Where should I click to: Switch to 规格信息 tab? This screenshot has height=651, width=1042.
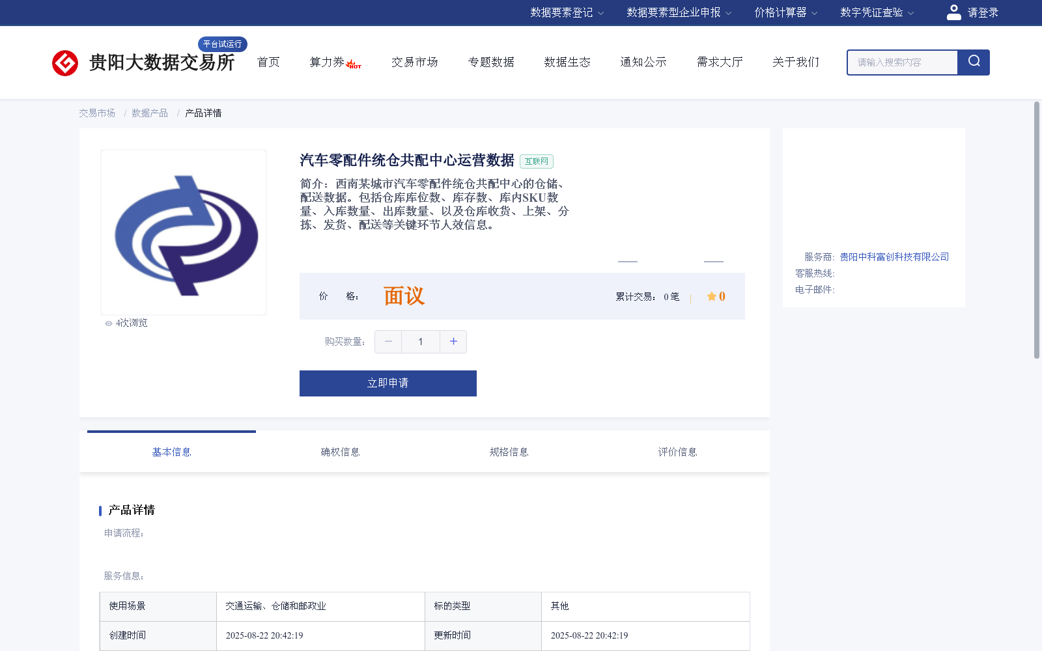pos(509,452)
